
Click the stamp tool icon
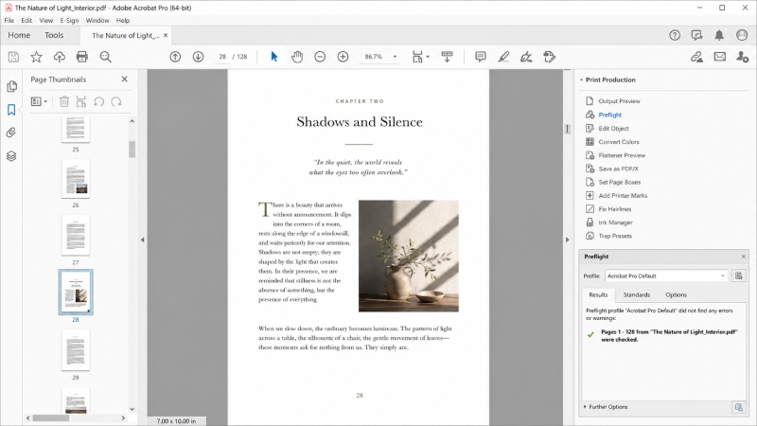[x=550, y=57]
